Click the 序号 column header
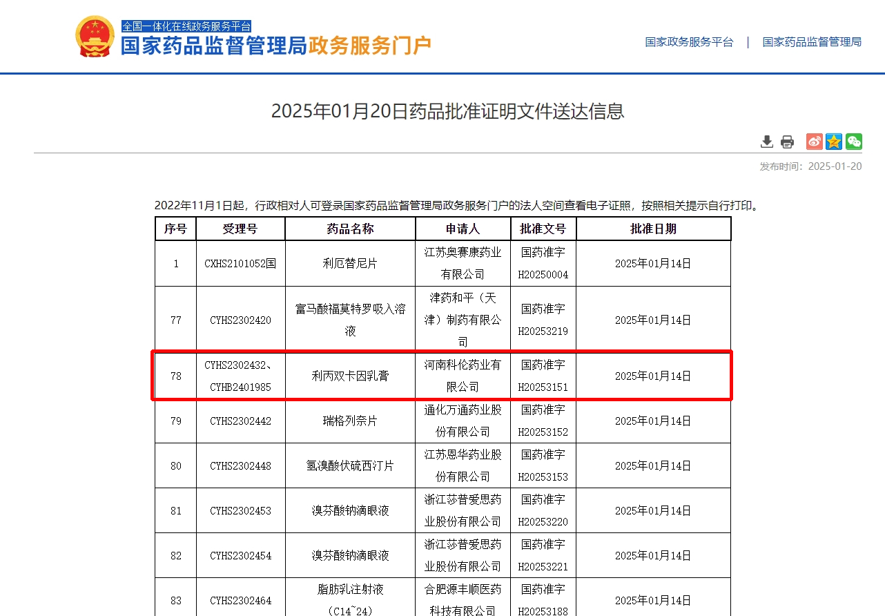The width and height of the screenshot is (885, 616). pos(175,229)
